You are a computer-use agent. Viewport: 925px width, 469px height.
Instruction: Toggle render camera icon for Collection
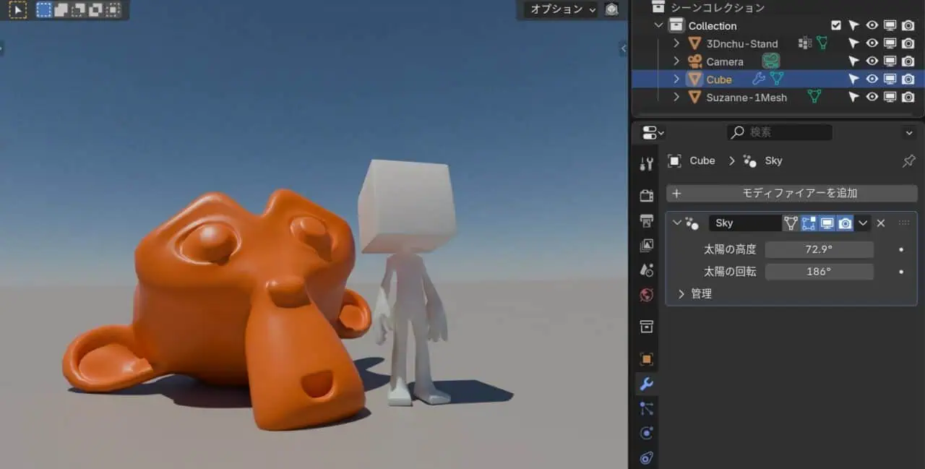click(x=908, y=25)
